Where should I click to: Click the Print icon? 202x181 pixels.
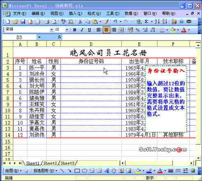[46, 21]
